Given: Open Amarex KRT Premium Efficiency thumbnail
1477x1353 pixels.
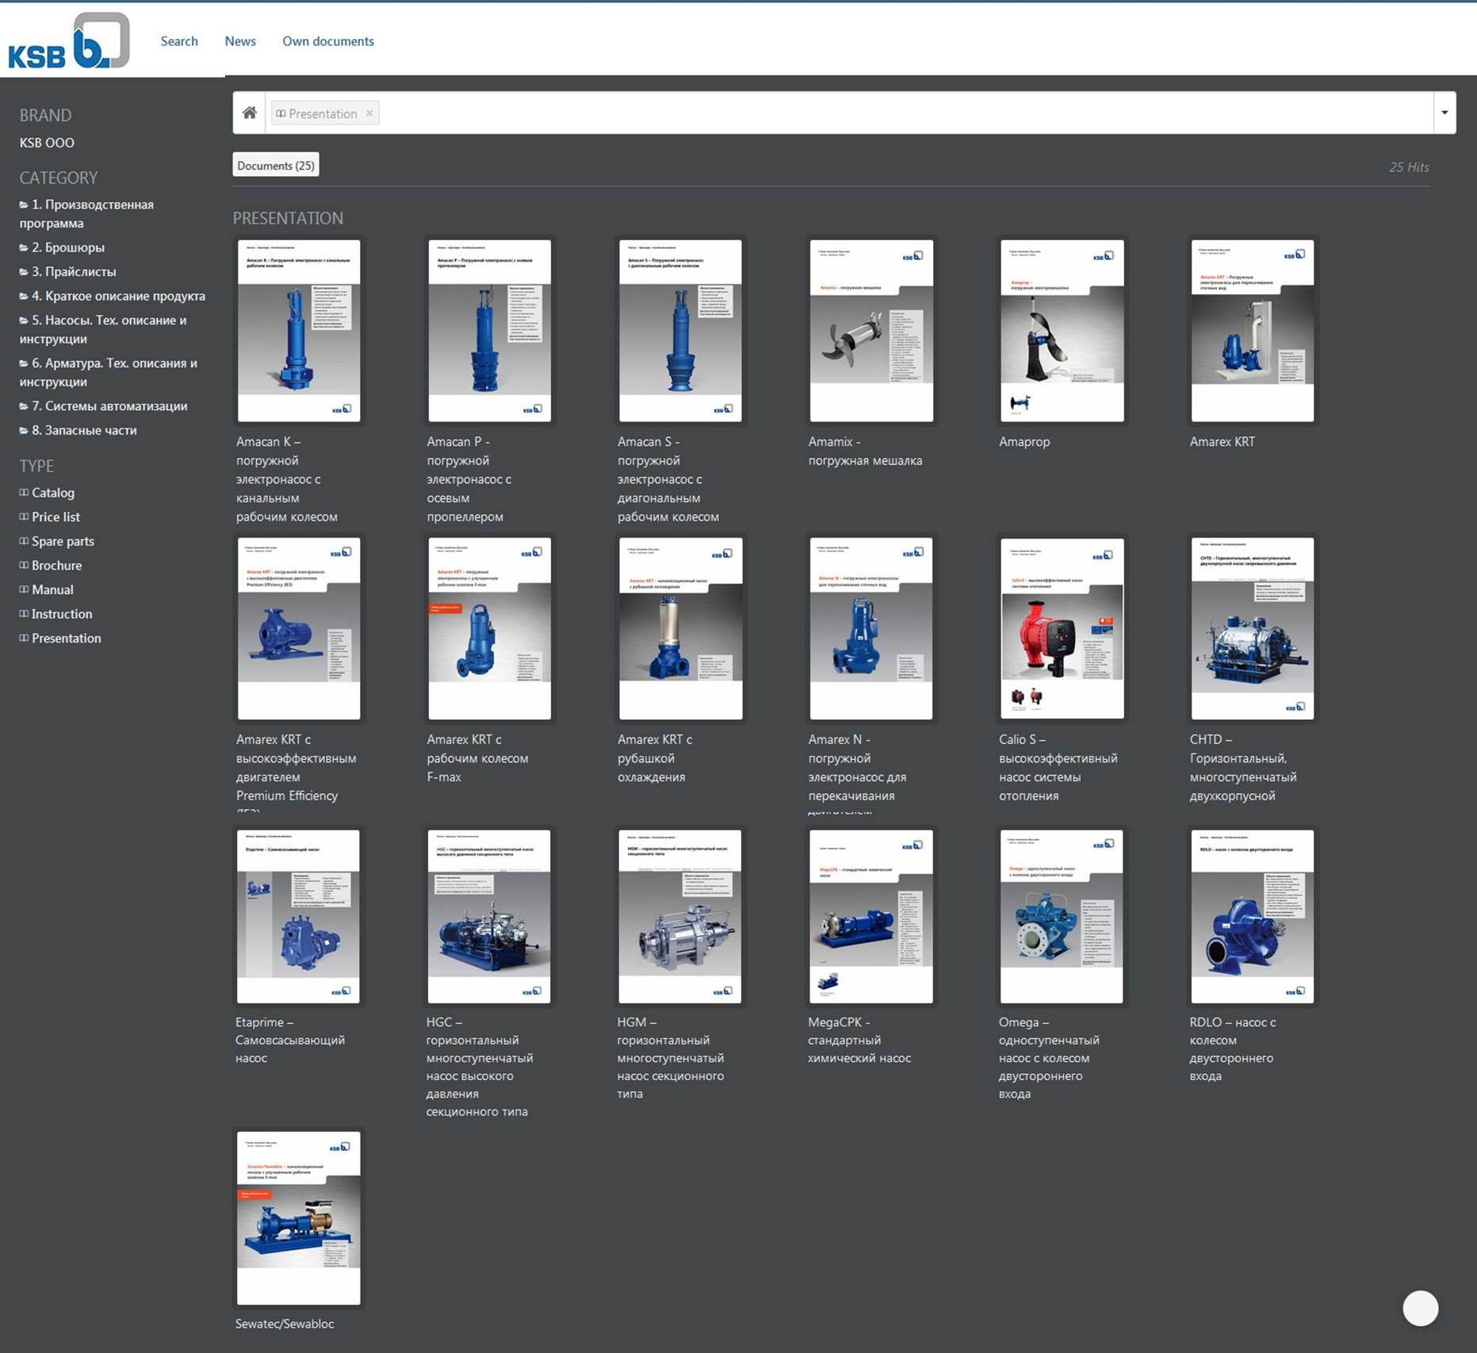Looking at the screenshot, I should click(299, 629).
